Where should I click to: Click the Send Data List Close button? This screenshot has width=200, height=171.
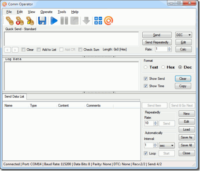pyautogui.click(x=187, y=153)
